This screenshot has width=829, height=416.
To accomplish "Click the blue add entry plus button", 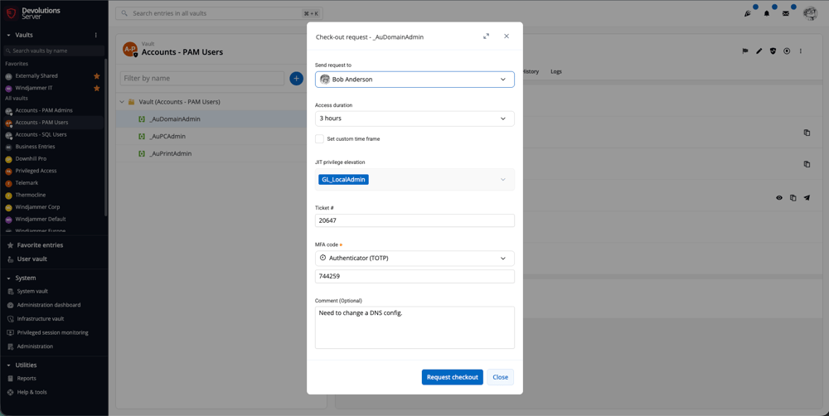I will click(297, 78).
